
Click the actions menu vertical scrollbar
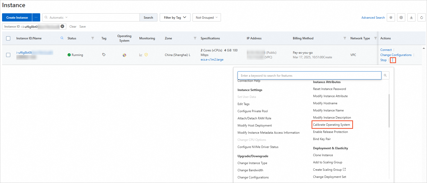click(x=389, y=111)
